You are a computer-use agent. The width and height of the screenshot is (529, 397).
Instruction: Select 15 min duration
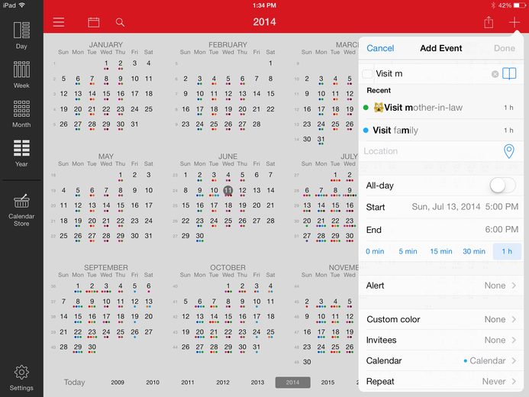tap(441, 251)
